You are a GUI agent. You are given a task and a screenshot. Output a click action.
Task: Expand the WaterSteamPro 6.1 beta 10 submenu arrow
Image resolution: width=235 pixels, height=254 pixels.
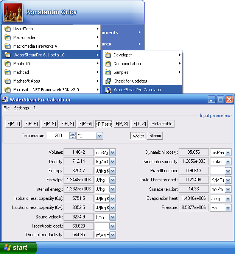coord(97,55)
